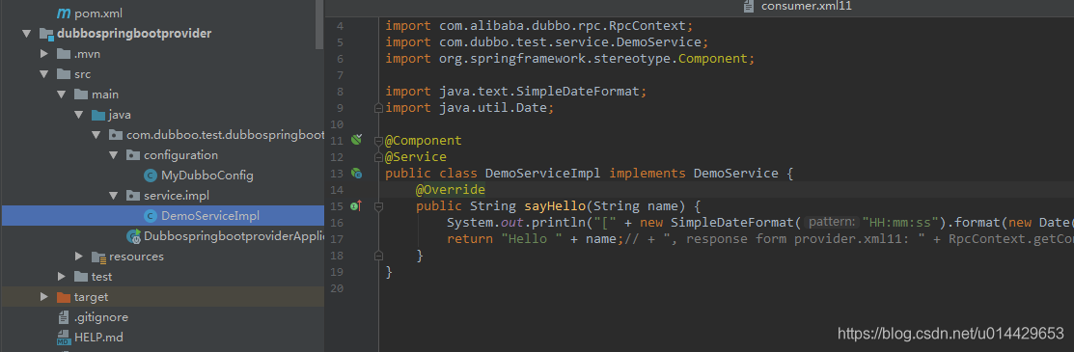
Task: Click the file icon on consumer.xml11 tab
Action: tap(748, 6)
